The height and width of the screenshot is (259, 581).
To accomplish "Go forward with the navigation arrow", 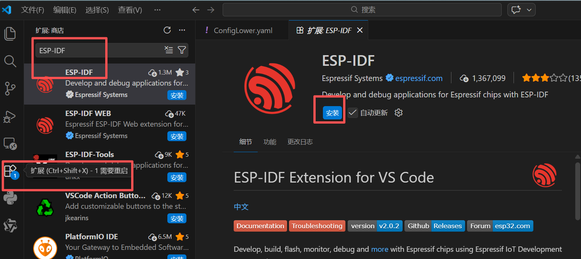I will 210,10.
